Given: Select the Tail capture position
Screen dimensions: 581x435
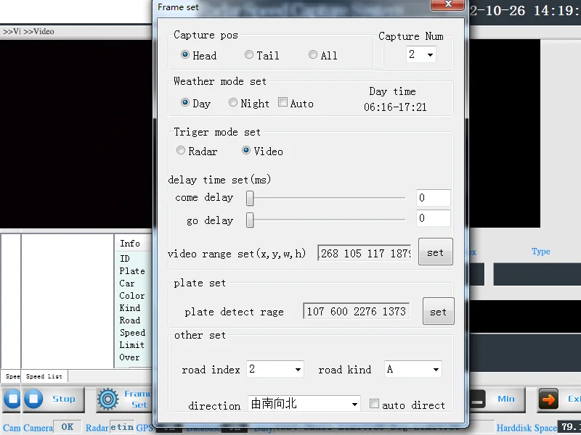Looking at the screenshot, I should [249, 55].
